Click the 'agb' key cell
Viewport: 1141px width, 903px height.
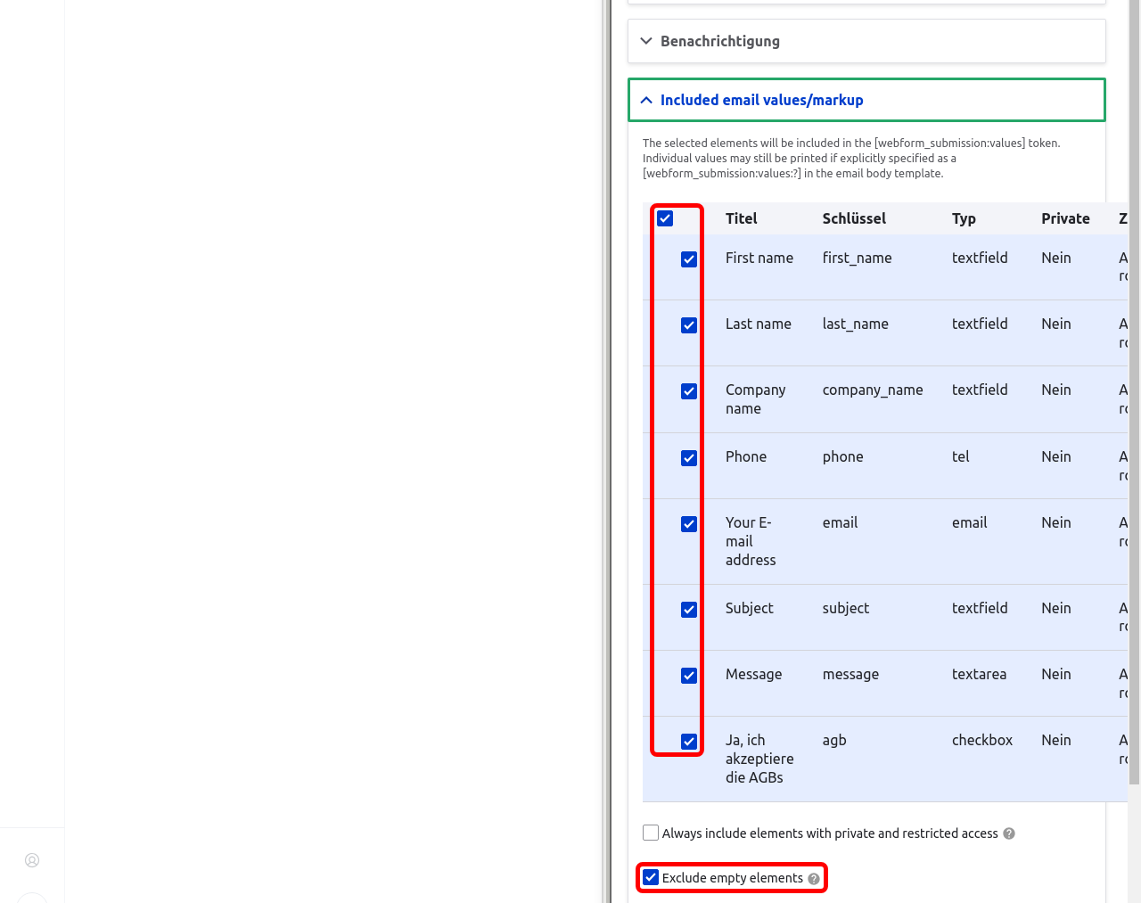pyautogui.click(x=834, y=740)
